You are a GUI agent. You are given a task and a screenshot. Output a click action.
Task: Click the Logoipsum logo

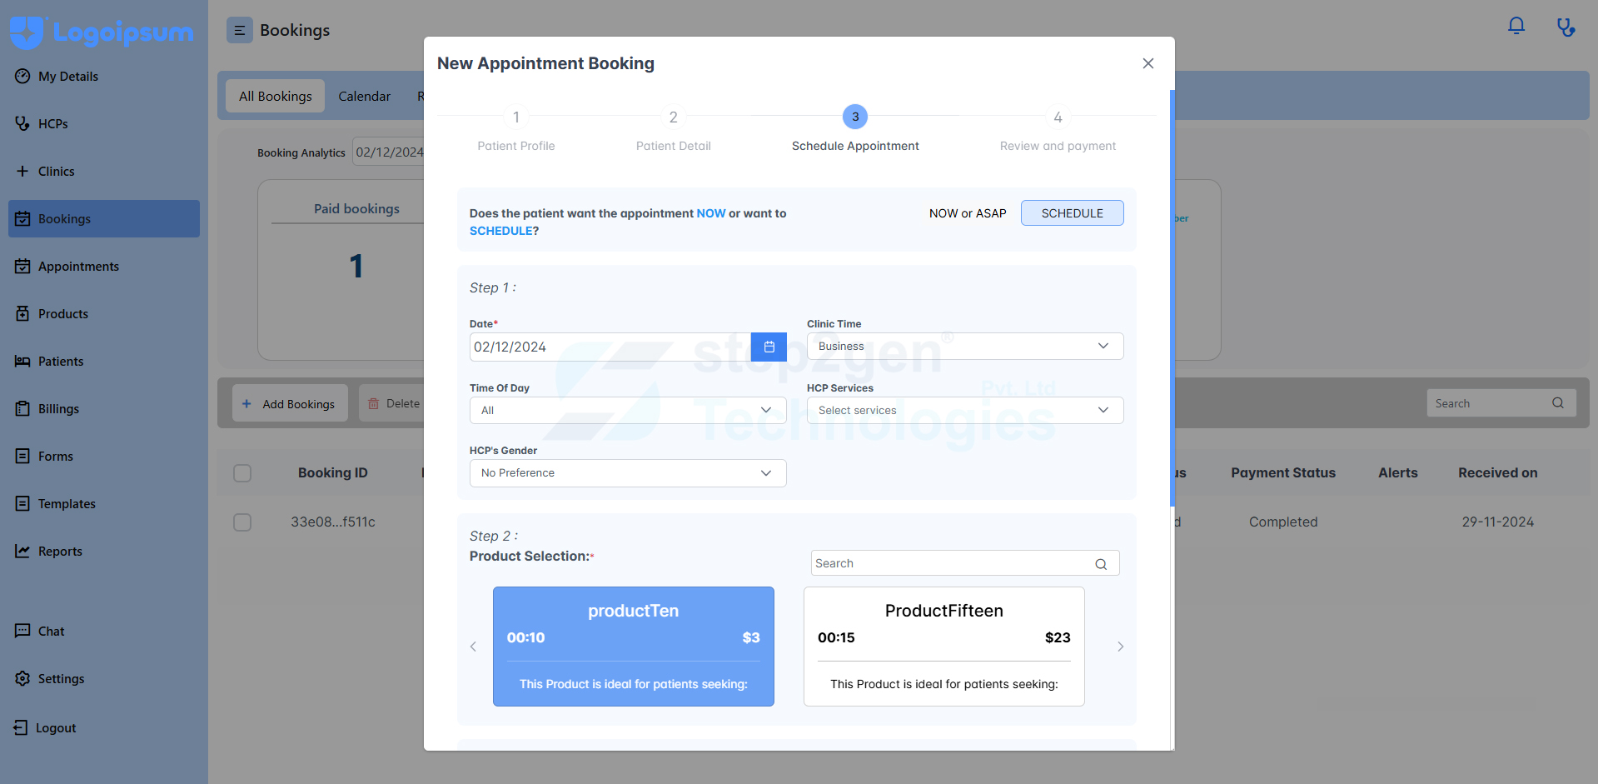coord(102,32)
